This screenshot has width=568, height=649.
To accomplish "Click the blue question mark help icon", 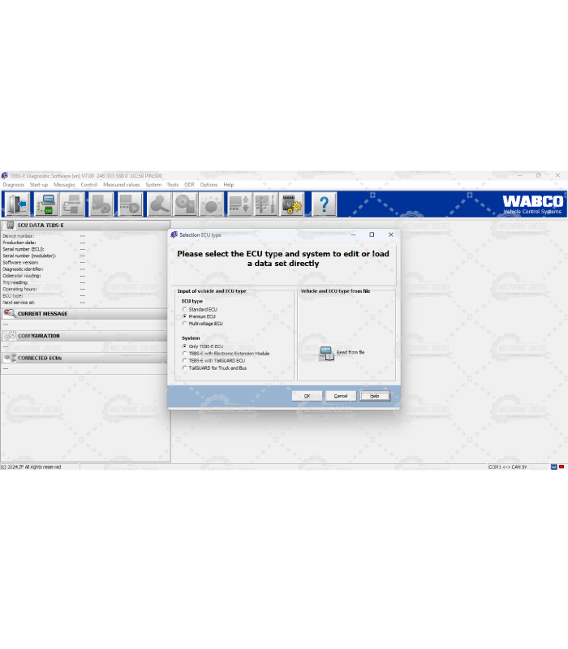I will 324,204.
